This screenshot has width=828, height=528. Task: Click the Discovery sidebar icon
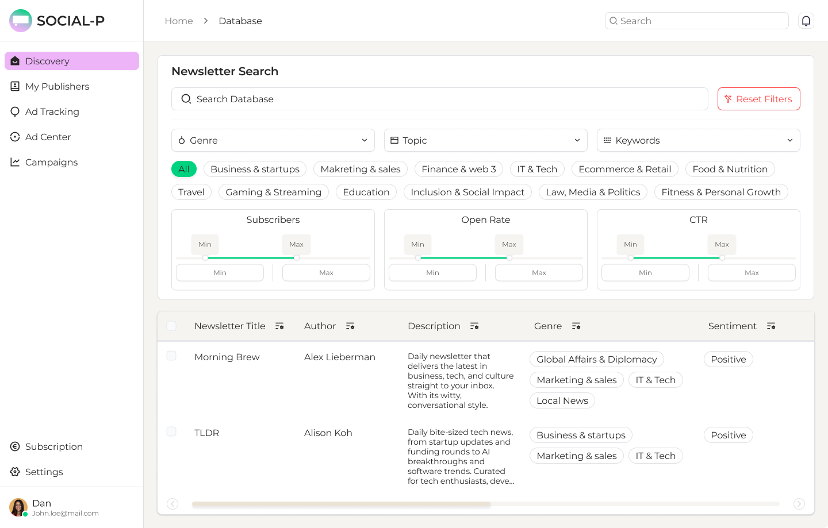pos(15,61)
